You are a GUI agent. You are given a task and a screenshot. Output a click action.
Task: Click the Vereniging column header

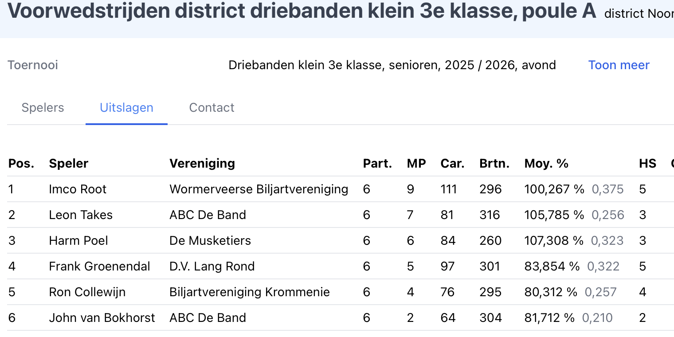coord(202,164)
